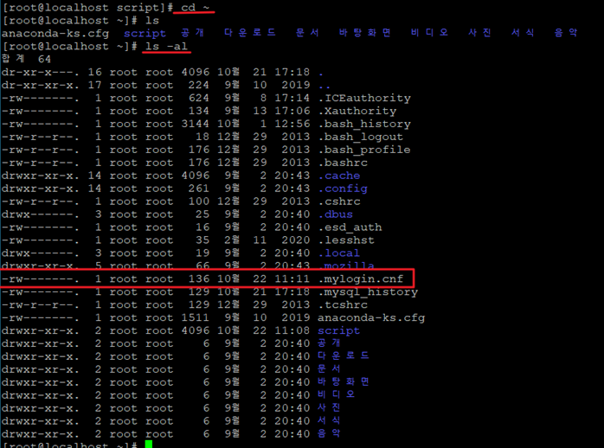
Task: Select the script directory in long listing
Action: coord(339,331)
